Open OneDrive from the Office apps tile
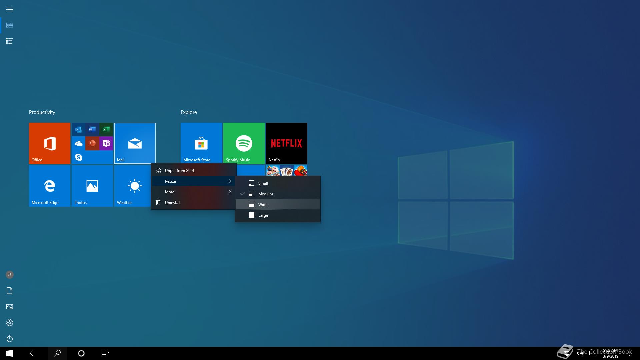 [x=78, y=143]
